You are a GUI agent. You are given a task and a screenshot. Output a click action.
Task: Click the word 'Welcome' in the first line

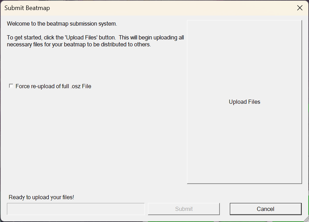pyautogui.click(x=18, y=24)
